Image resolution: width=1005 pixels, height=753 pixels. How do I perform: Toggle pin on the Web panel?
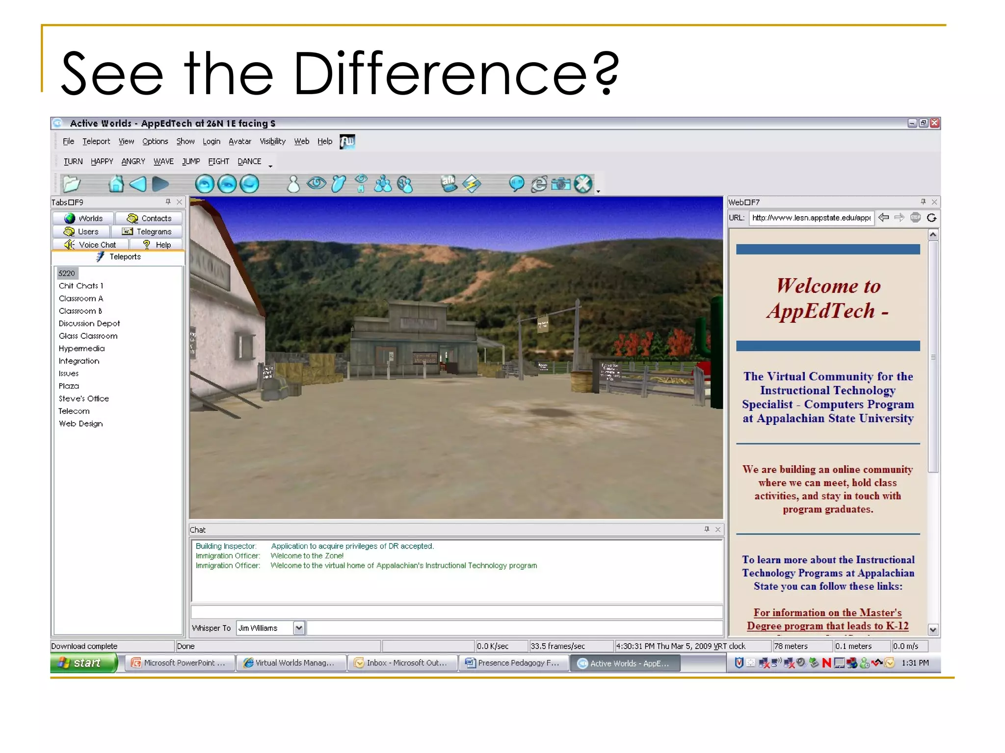click(x=923, y=201)
